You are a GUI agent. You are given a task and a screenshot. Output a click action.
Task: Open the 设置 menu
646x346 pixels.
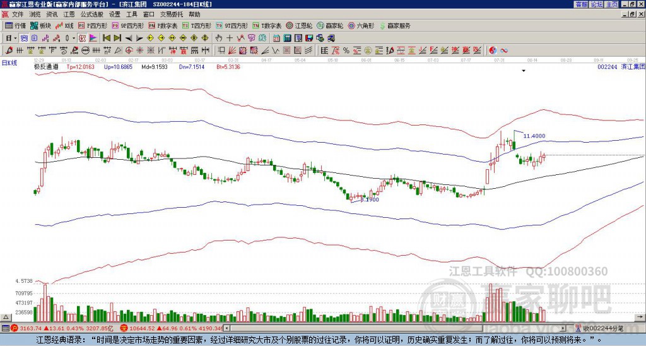(115, 15)
